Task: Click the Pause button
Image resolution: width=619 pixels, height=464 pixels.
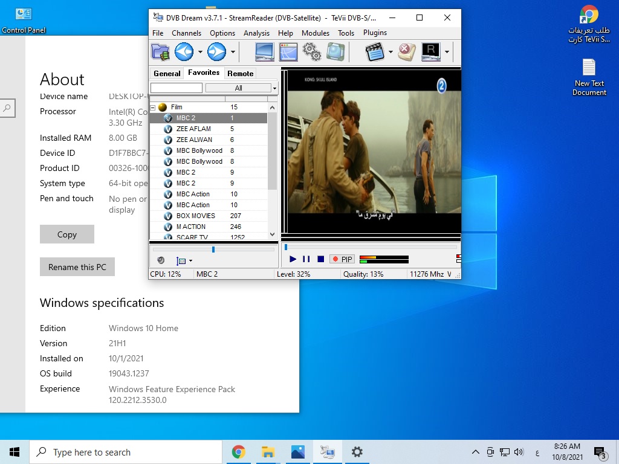Action: coord(306,259)
